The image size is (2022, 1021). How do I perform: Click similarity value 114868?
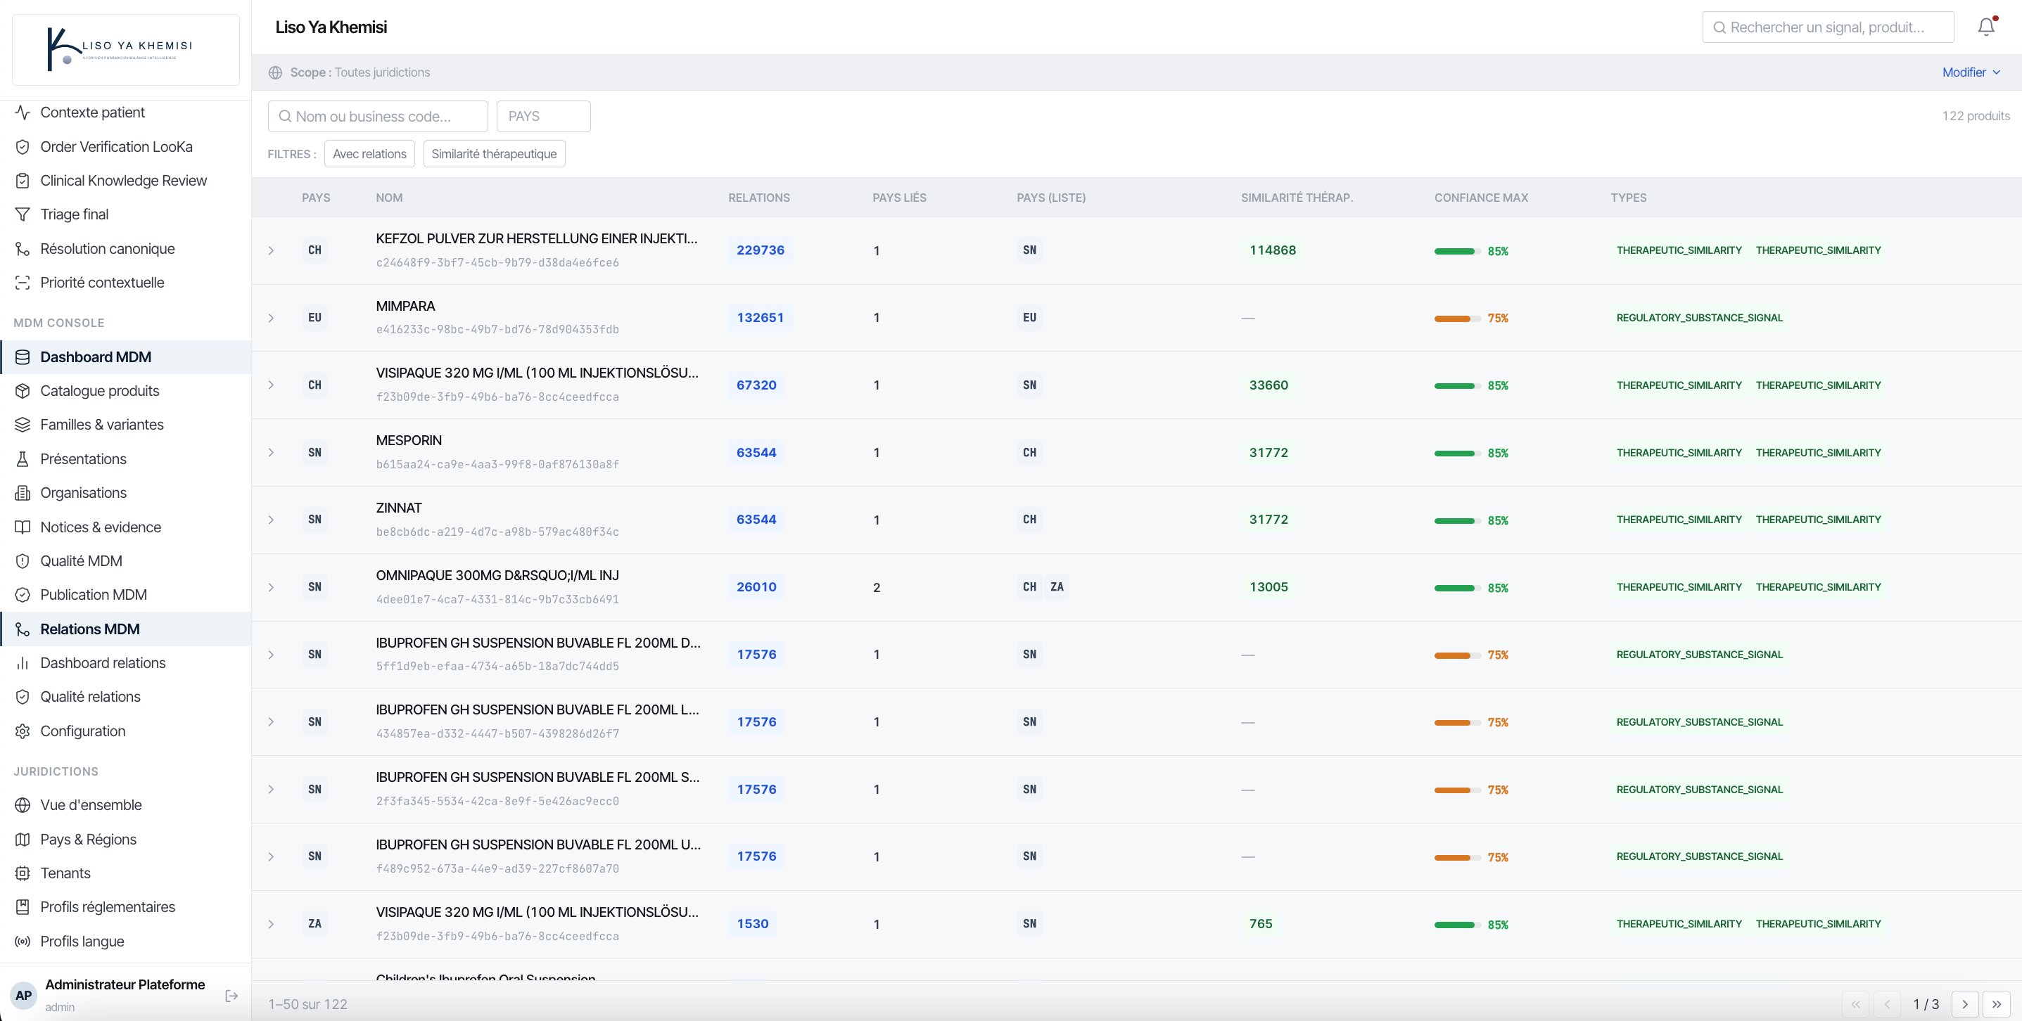(1273, 250)
